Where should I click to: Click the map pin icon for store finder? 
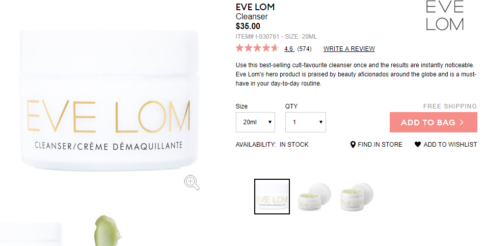(353, 145)
